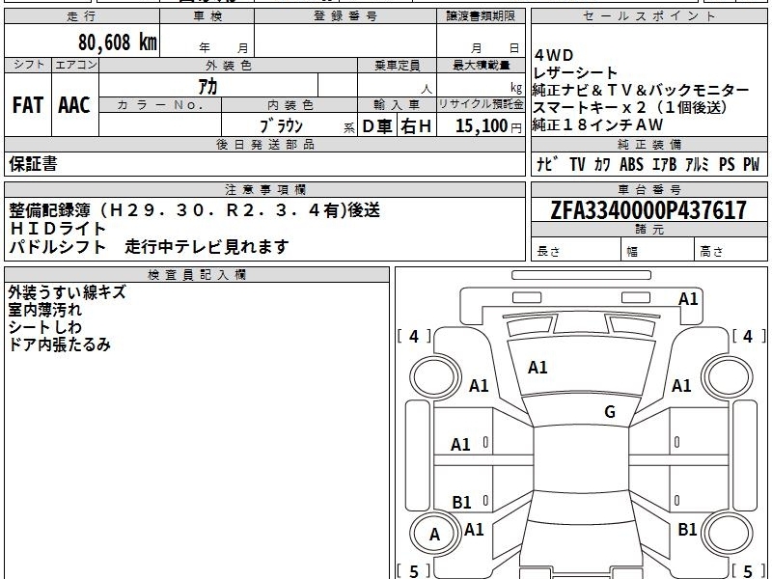Image resolution: width=772 pixels, height=579 pixels.
Task: Click the カラーNo. header
Action: 160,105
